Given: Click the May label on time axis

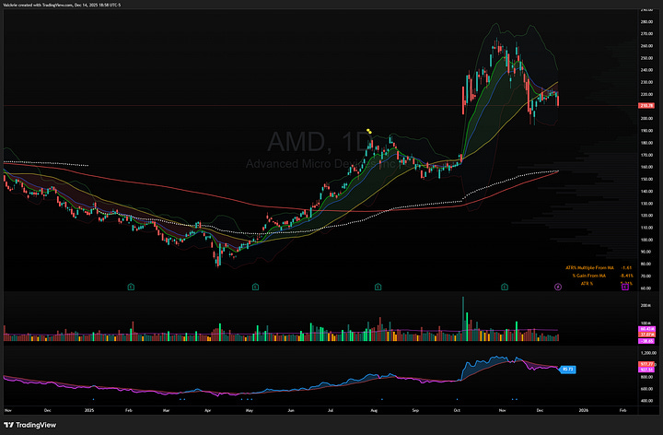Looking at the screenshot, I should [x=249, y=410].
